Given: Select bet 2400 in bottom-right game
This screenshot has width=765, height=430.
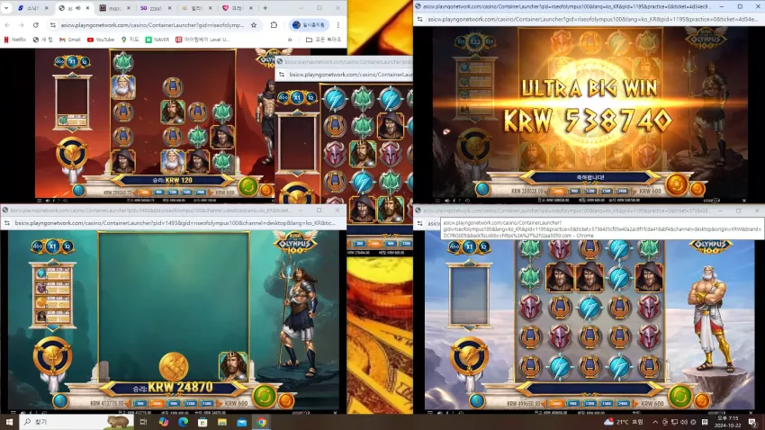Looking at the screenshot, I should pyautogui.click(x=623, y=403).
